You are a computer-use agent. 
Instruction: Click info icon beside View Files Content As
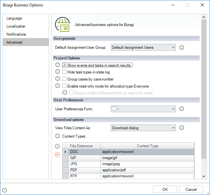click(x=182, y=128)
